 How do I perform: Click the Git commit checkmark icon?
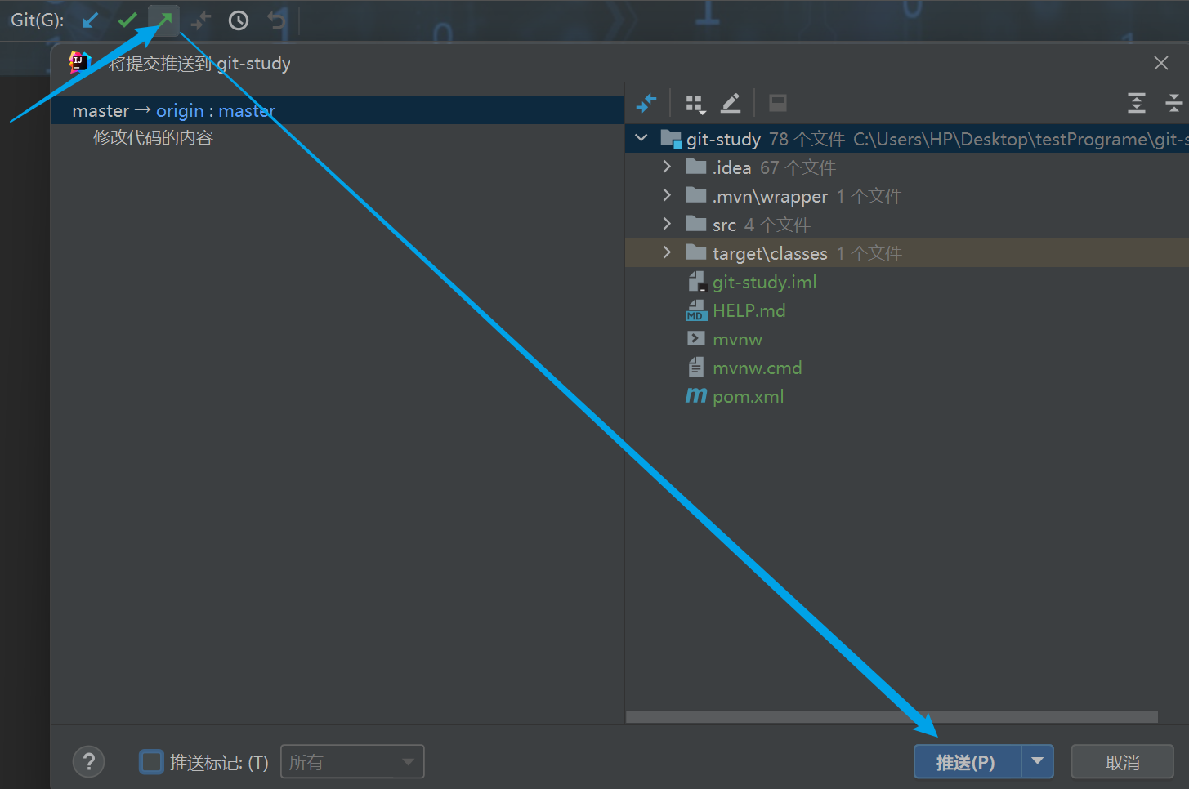[127, 20]
